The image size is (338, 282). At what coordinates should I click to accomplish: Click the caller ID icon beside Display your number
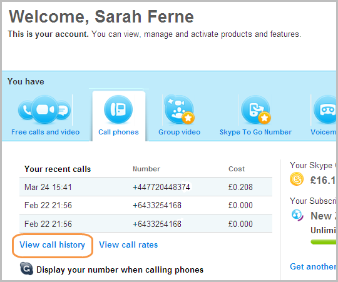(x=26, y=268)
